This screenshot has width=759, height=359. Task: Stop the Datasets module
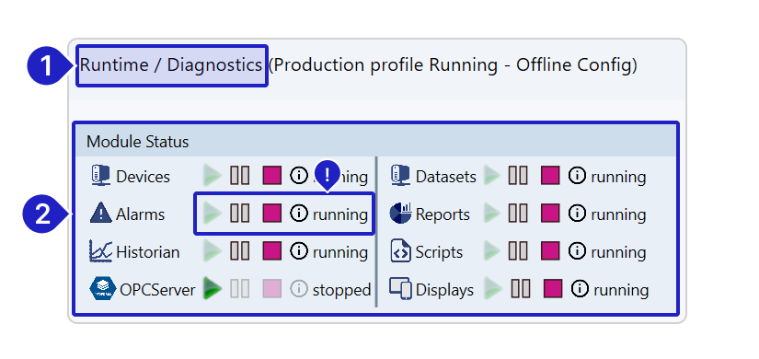pos(550,176)
